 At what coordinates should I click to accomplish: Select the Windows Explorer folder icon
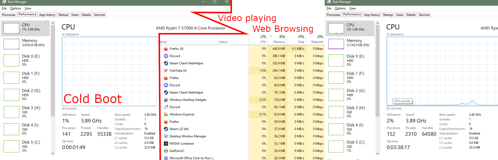coord(166,114)
